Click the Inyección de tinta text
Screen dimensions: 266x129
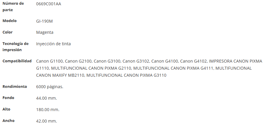pyautogui.click(x=53, y=44)
